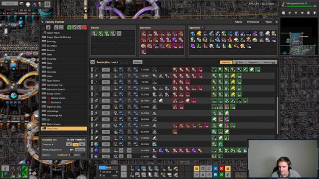The image size is (319, 179).
Task: Switch view to Wagons/m tab
Action: (253, 62)
